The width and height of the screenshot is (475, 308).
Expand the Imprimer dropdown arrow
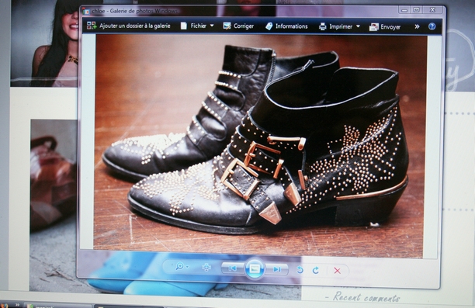tap(358, 26)
